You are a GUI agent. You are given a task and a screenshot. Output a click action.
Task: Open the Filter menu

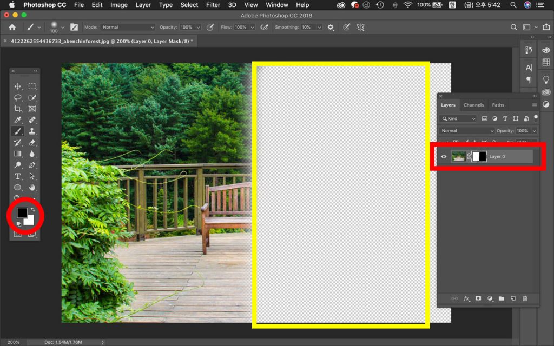(x=213, y=5)
